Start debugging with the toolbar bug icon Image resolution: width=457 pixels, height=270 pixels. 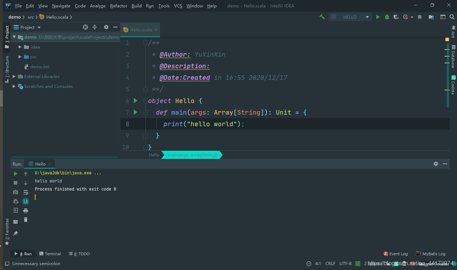click(387, 17)
